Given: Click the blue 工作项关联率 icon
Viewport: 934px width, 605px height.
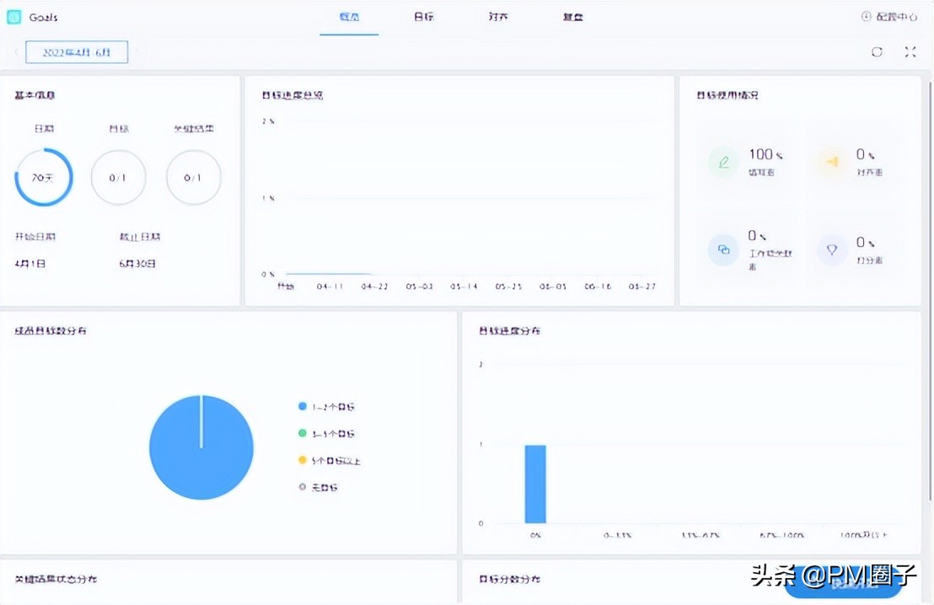Looking at the screenshot, I should coord(722,249).
